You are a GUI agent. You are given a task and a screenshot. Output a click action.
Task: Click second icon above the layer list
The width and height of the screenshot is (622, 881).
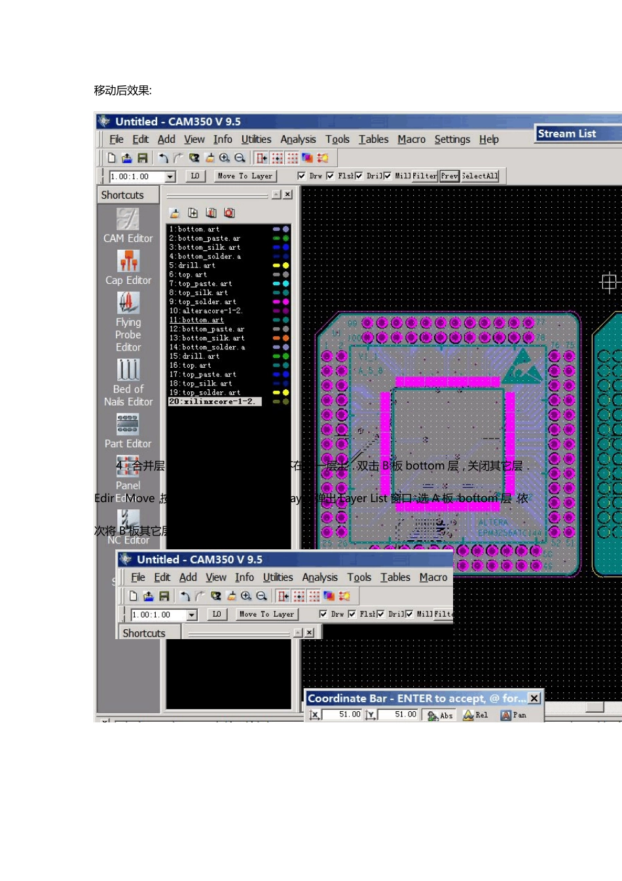[x=192, y=213]
